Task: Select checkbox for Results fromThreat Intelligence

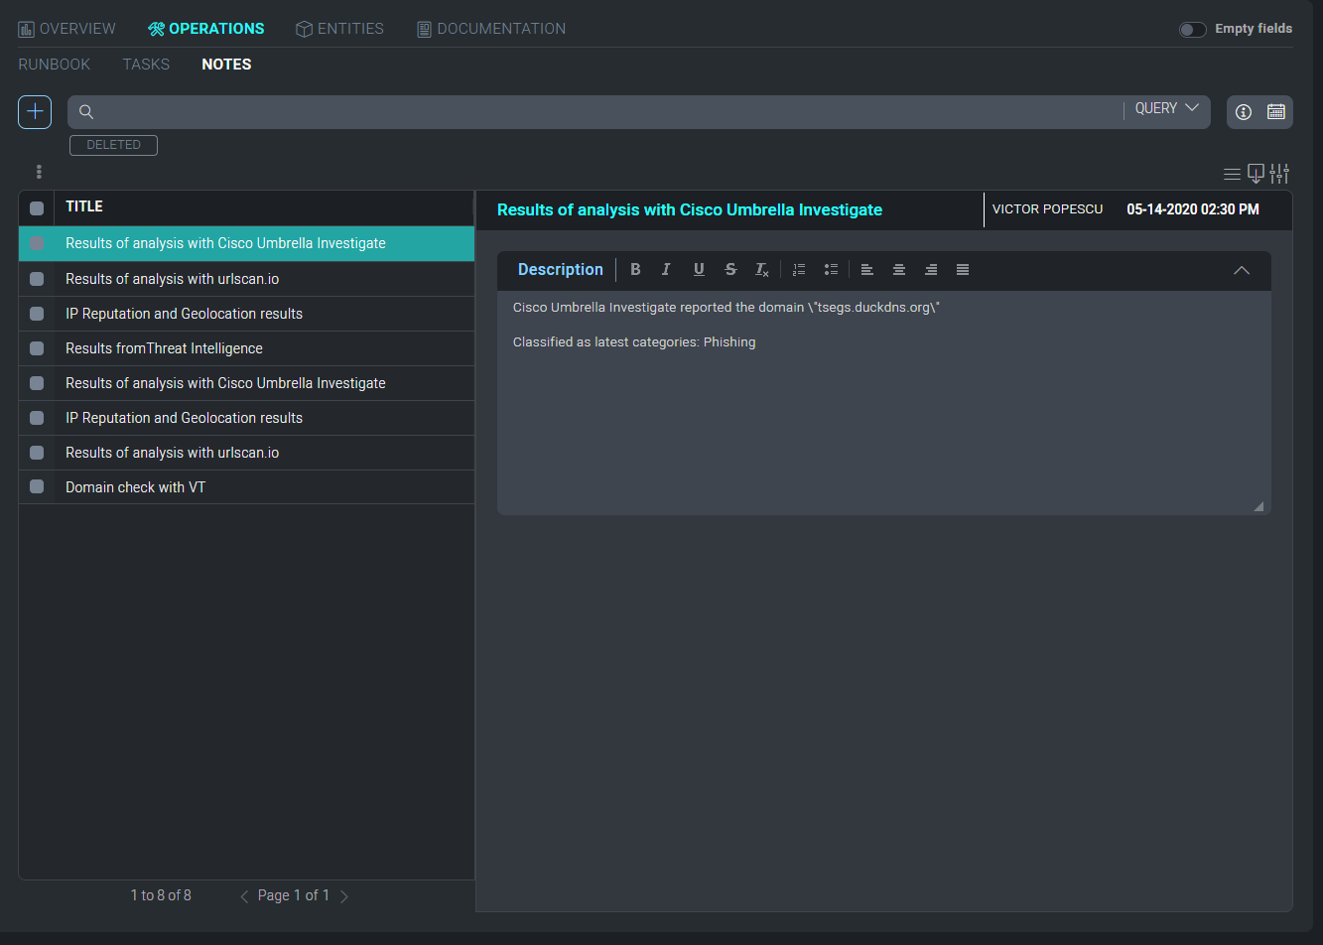Action: 37,348
